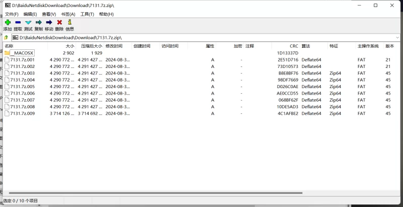This screenshot has height=207, width=403.
Task: Click status bar text '选定 0 / 10 个项目'
Action: [20, 200]
